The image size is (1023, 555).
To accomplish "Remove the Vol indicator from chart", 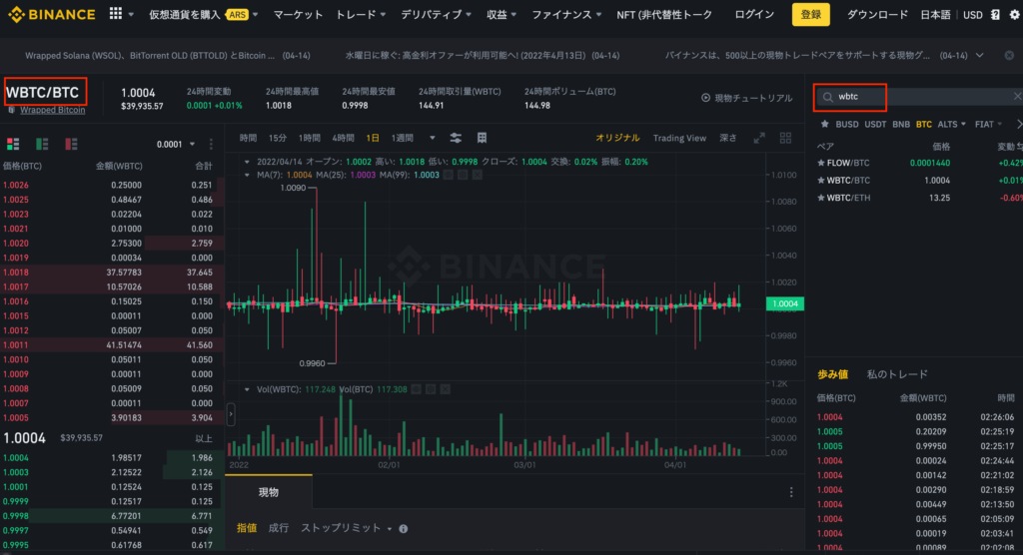I will [x=445, y=389].
